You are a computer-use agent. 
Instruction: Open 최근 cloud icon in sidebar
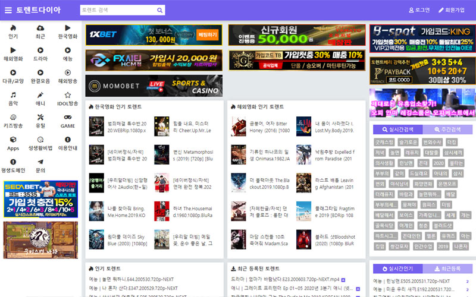[x=40, y=28]
